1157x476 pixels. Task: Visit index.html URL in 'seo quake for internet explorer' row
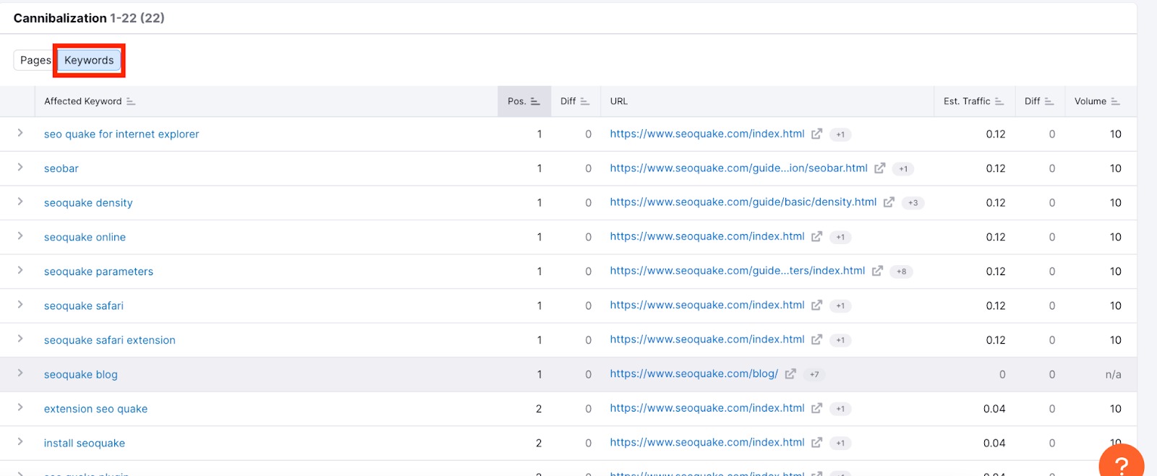pyautogui.click(x=707, y=134)
